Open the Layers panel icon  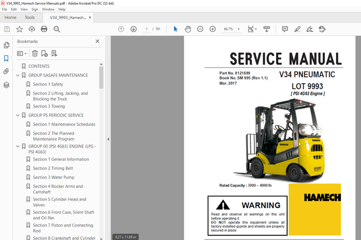6,85
